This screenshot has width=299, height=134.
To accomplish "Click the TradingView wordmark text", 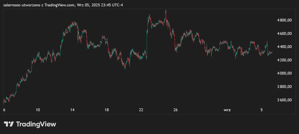I will (x=36, y=124).
